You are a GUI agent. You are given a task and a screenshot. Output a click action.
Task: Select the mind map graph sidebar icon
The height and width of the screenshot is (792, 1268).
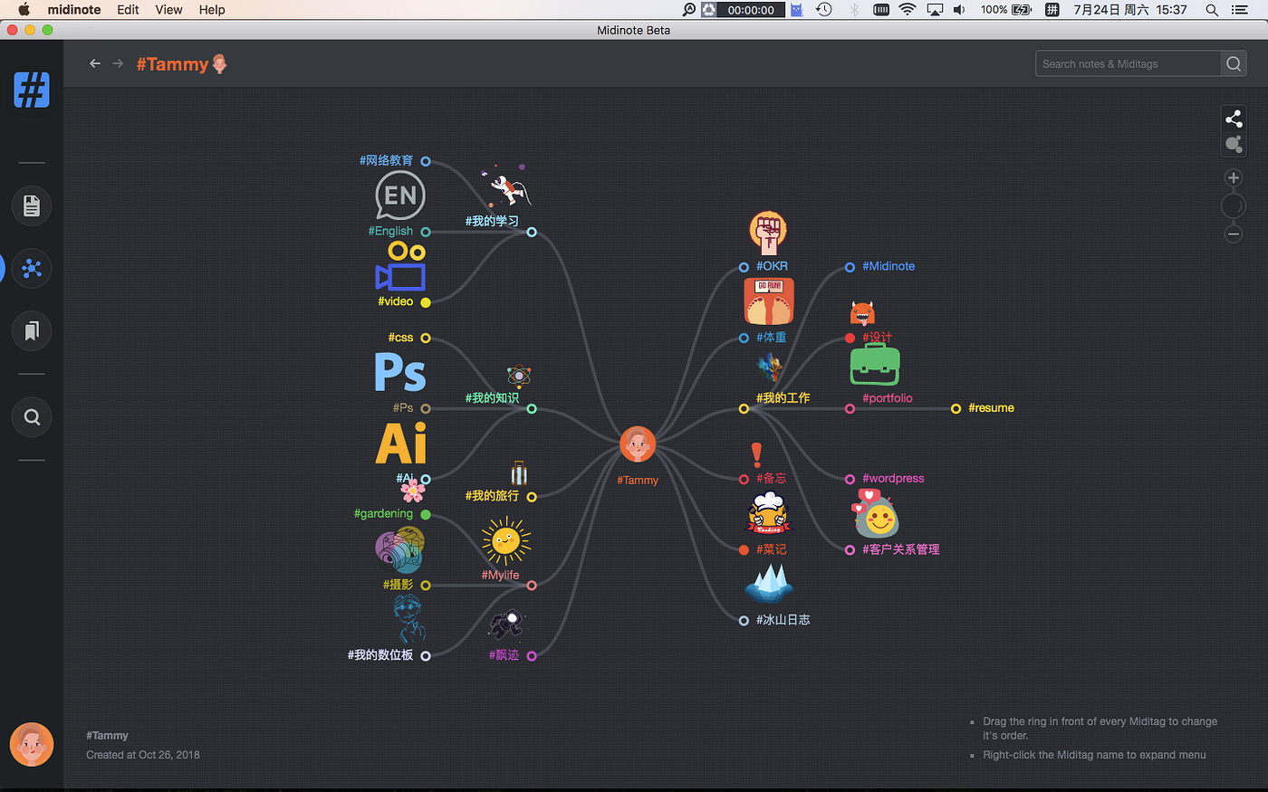click(32, 269)
